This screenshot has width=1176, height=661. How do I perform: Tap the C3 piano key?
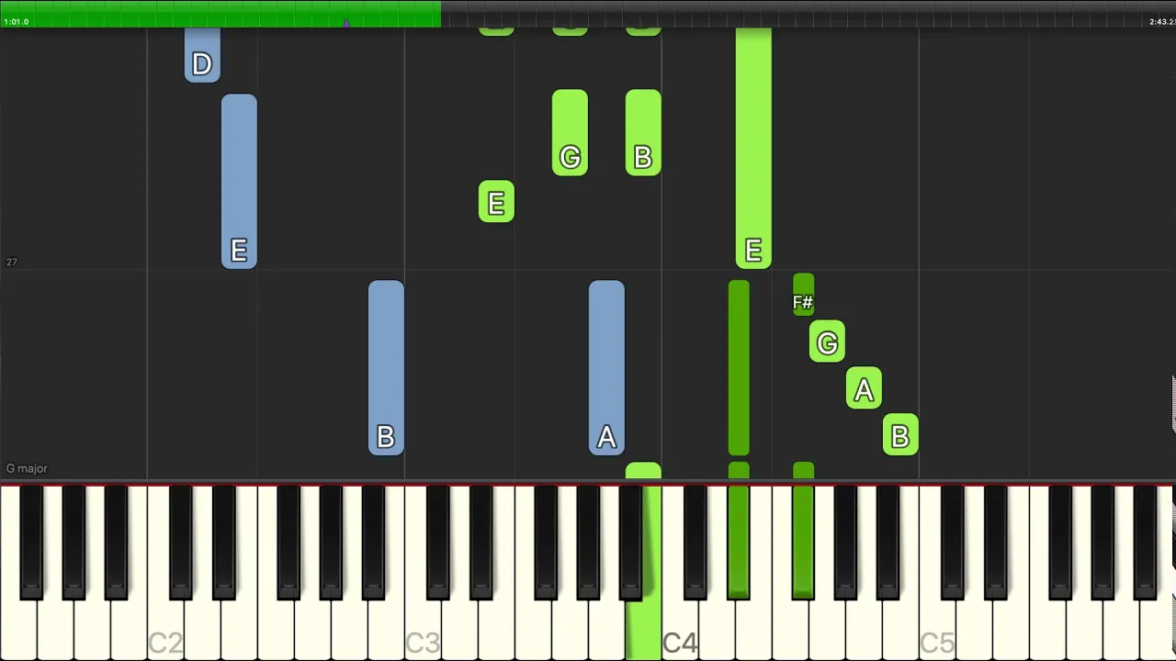point(423,633)
